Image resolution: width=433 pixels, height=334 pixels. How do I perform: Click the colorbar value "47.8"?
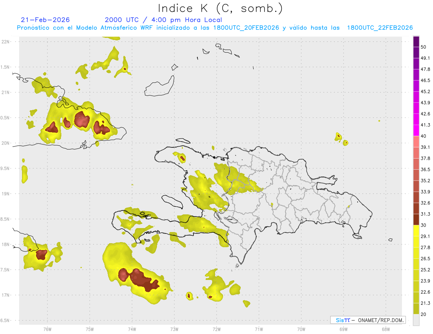pyautogui.click(x=425, y=69)
